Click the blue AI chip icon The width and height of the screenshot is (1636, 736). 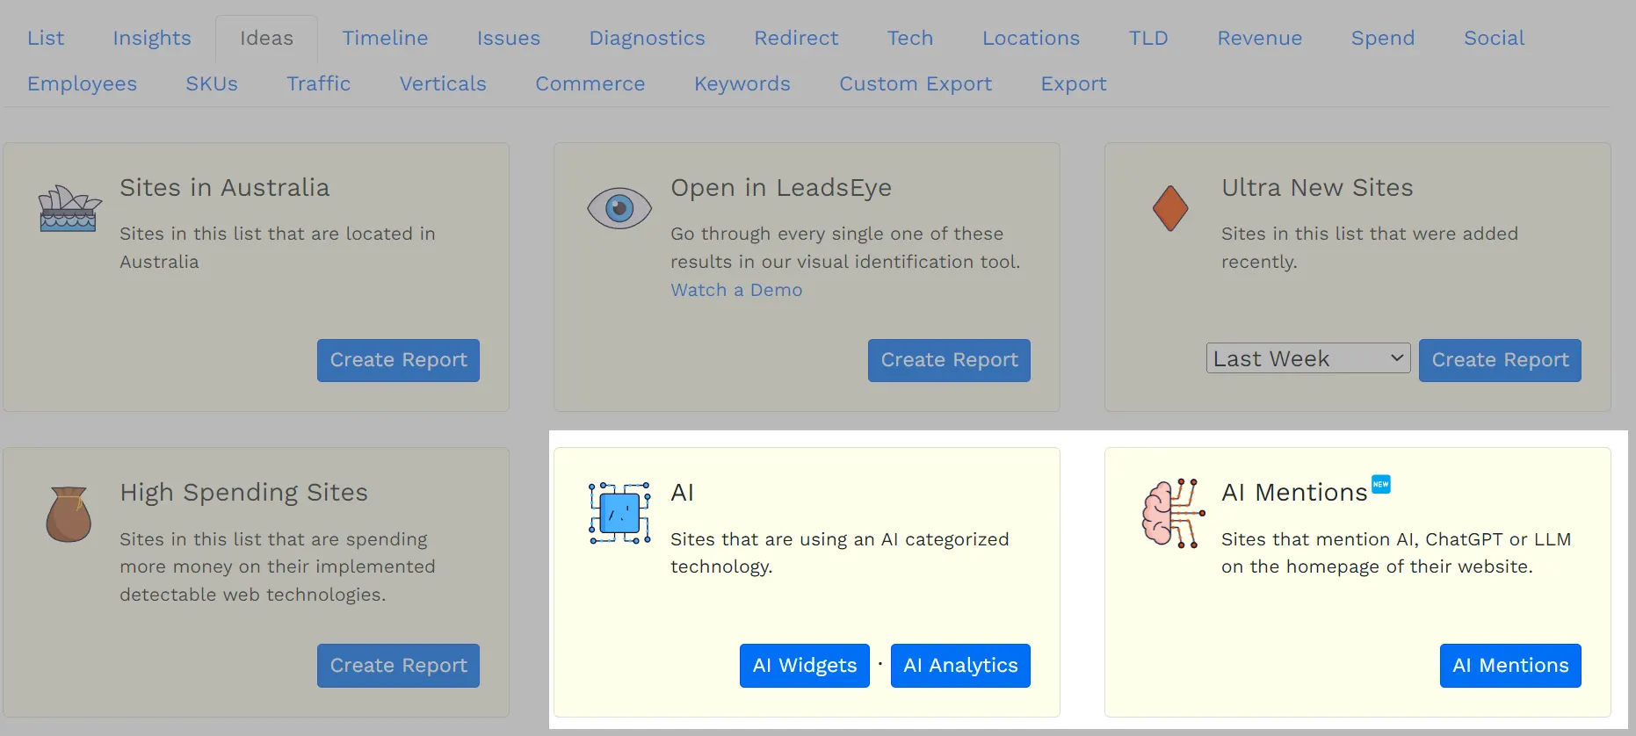pyautogui.click(x=619, y=513)
